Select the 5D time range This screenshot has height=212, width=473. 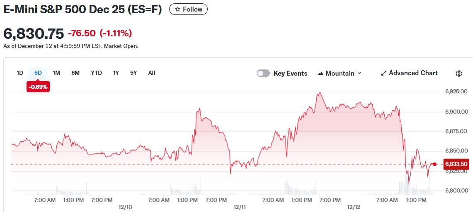[38, 73]
